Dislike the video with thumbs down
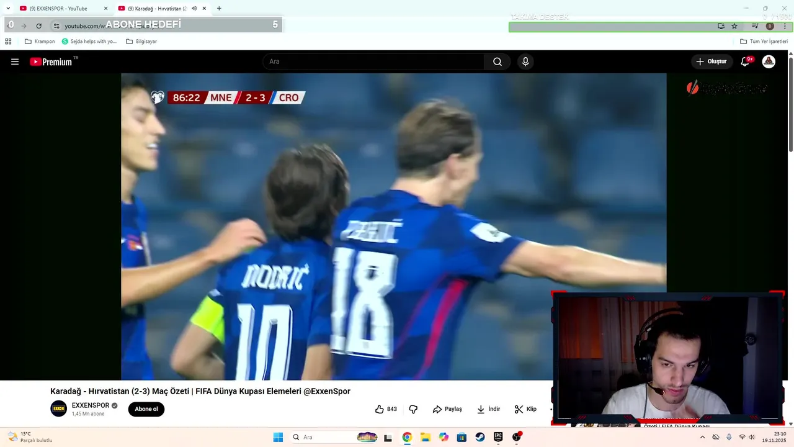The height and width of the screenshot is (447, 794). 413,409
